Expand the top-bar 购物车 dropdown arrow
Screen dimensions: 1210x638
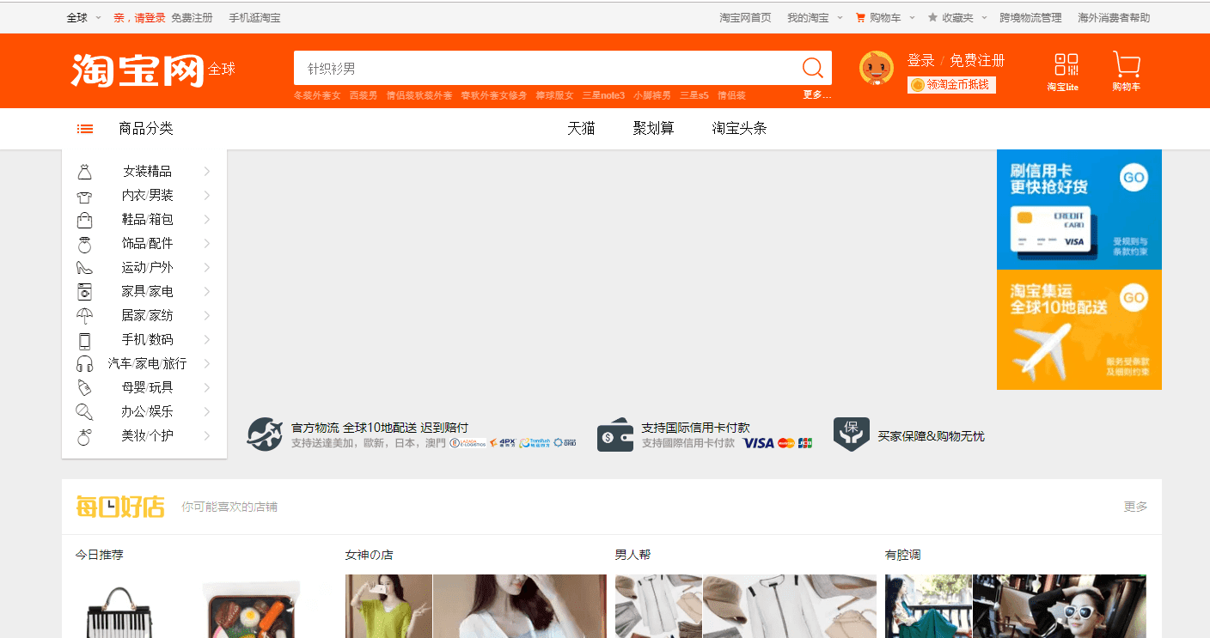(911, 17)
